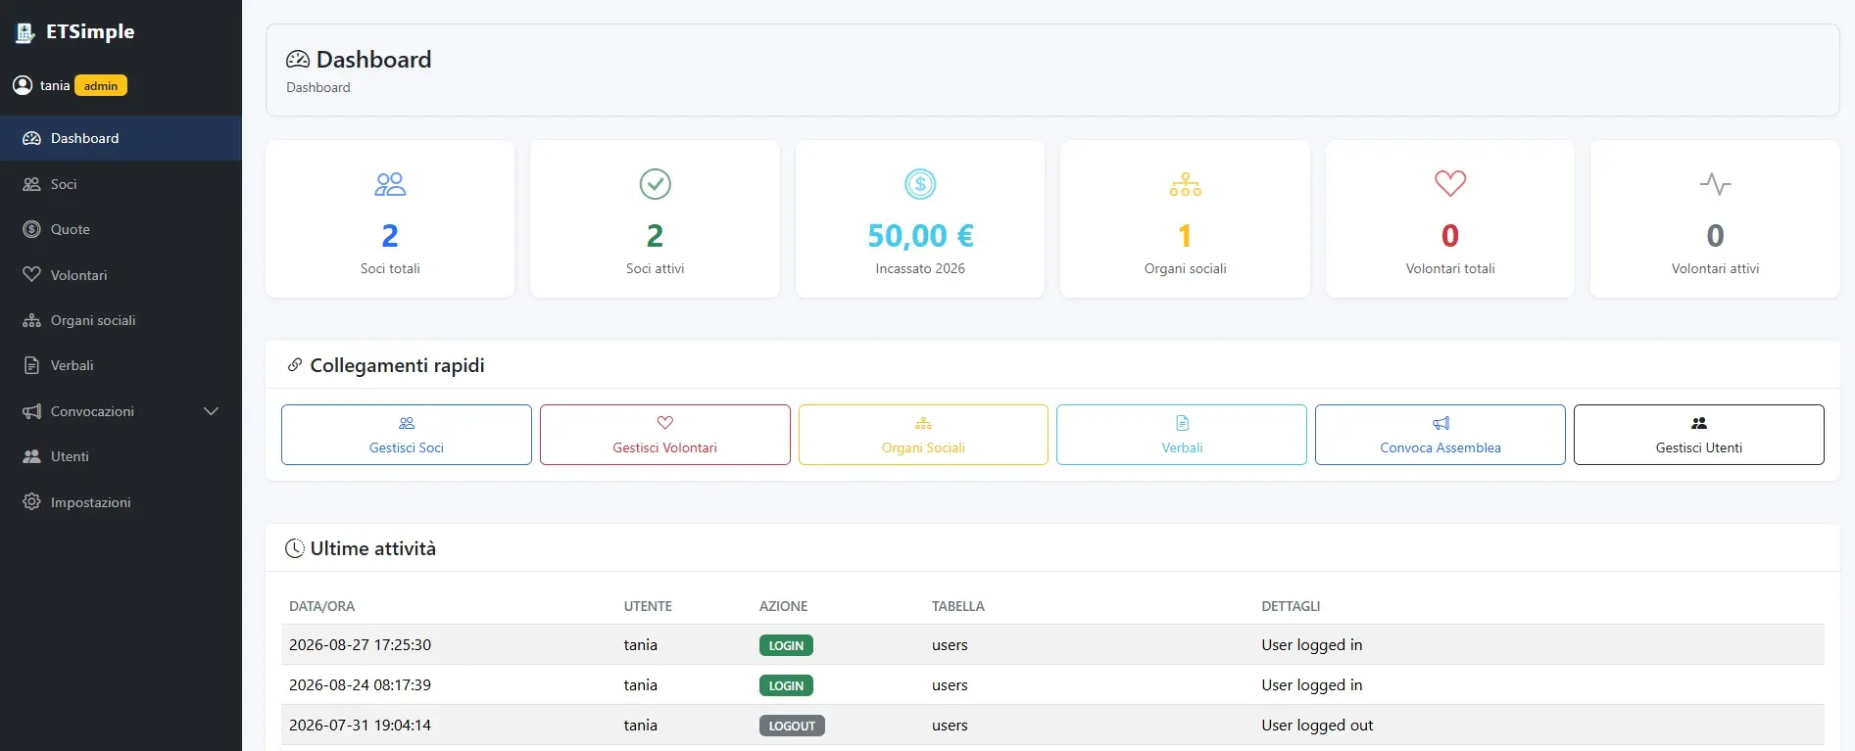This screenshot has width=1855, height=751.
Task: Click the UTENTE column header
Action: [x=648, y=606]
